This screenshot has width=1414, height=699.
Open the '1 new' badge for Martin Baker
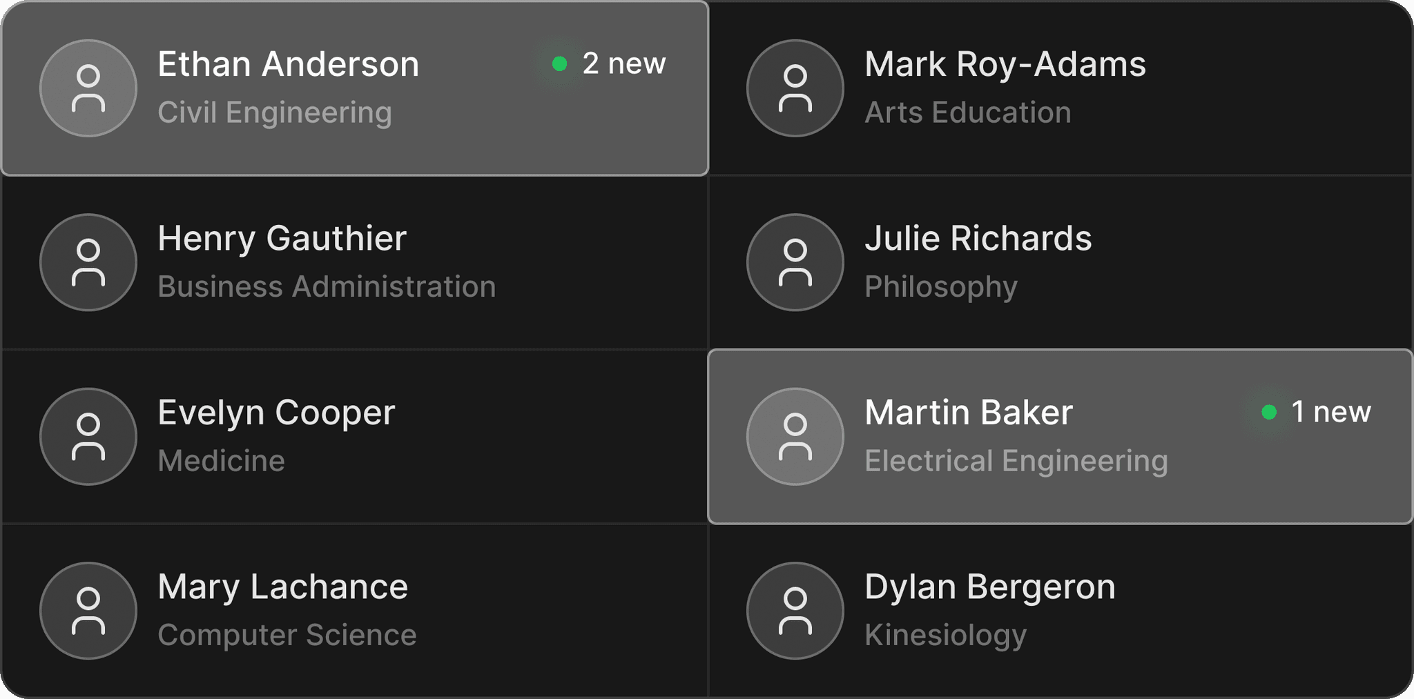click(1316, 412)
